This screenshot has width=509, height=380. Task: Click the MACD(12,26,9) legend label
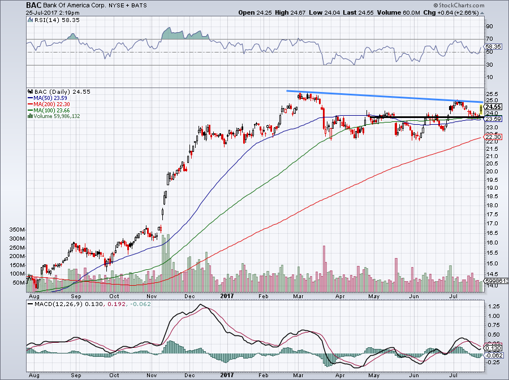[x=59, y=304]
